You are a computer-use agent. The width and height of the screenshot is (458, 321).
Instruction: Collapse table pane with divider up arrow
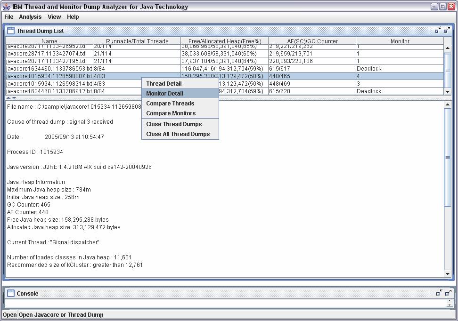[8, 98]
